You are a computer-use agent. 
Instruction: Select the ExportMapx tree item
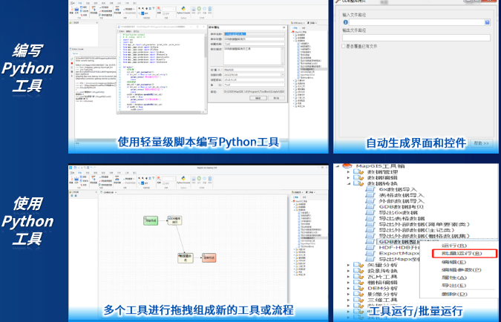pyautogui.click(x=399, y=253)
